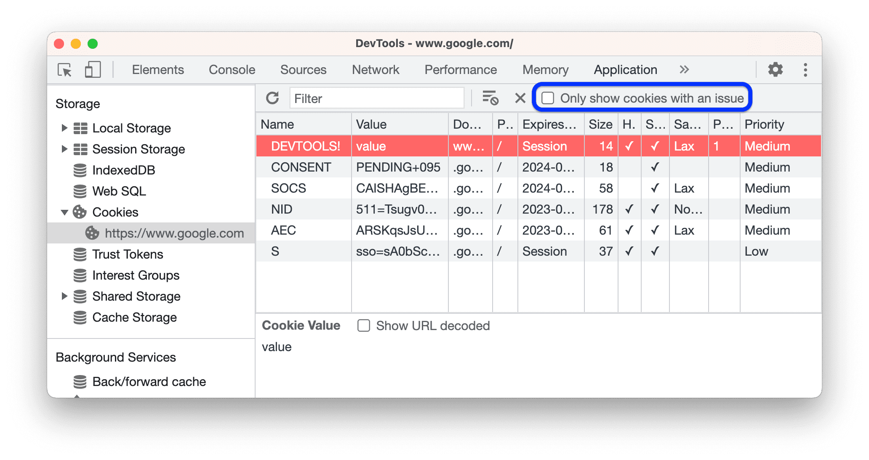Click the clear filter icon
The width and height of the screenshot is (869, 460).
point(518,97)
